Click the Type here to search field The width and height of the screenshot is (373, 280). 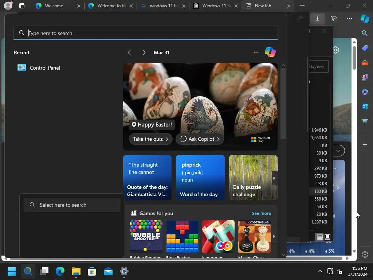146,33
